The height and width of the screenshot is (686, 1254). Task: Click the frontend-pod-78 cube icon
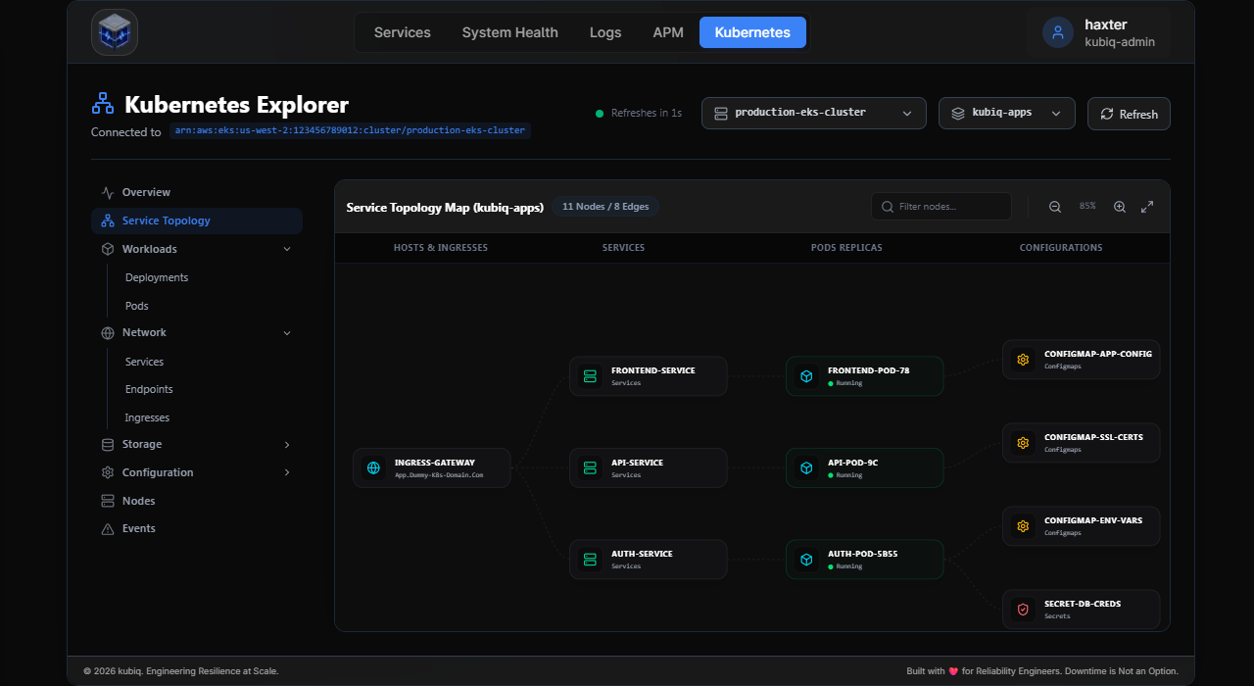(x=806, y=376)
